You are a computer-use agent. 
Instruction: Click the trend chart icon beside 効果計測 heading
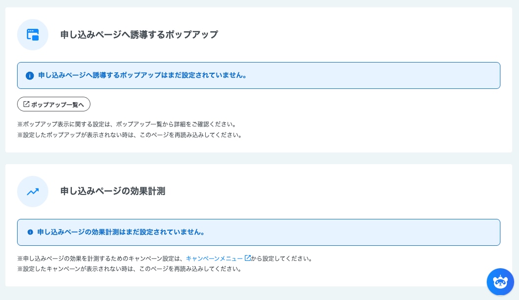point(33,192)
